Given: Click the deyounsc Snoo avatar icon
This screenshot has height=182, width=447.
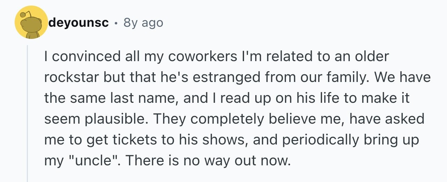Looking at the screenshot, I should point(31,22).
